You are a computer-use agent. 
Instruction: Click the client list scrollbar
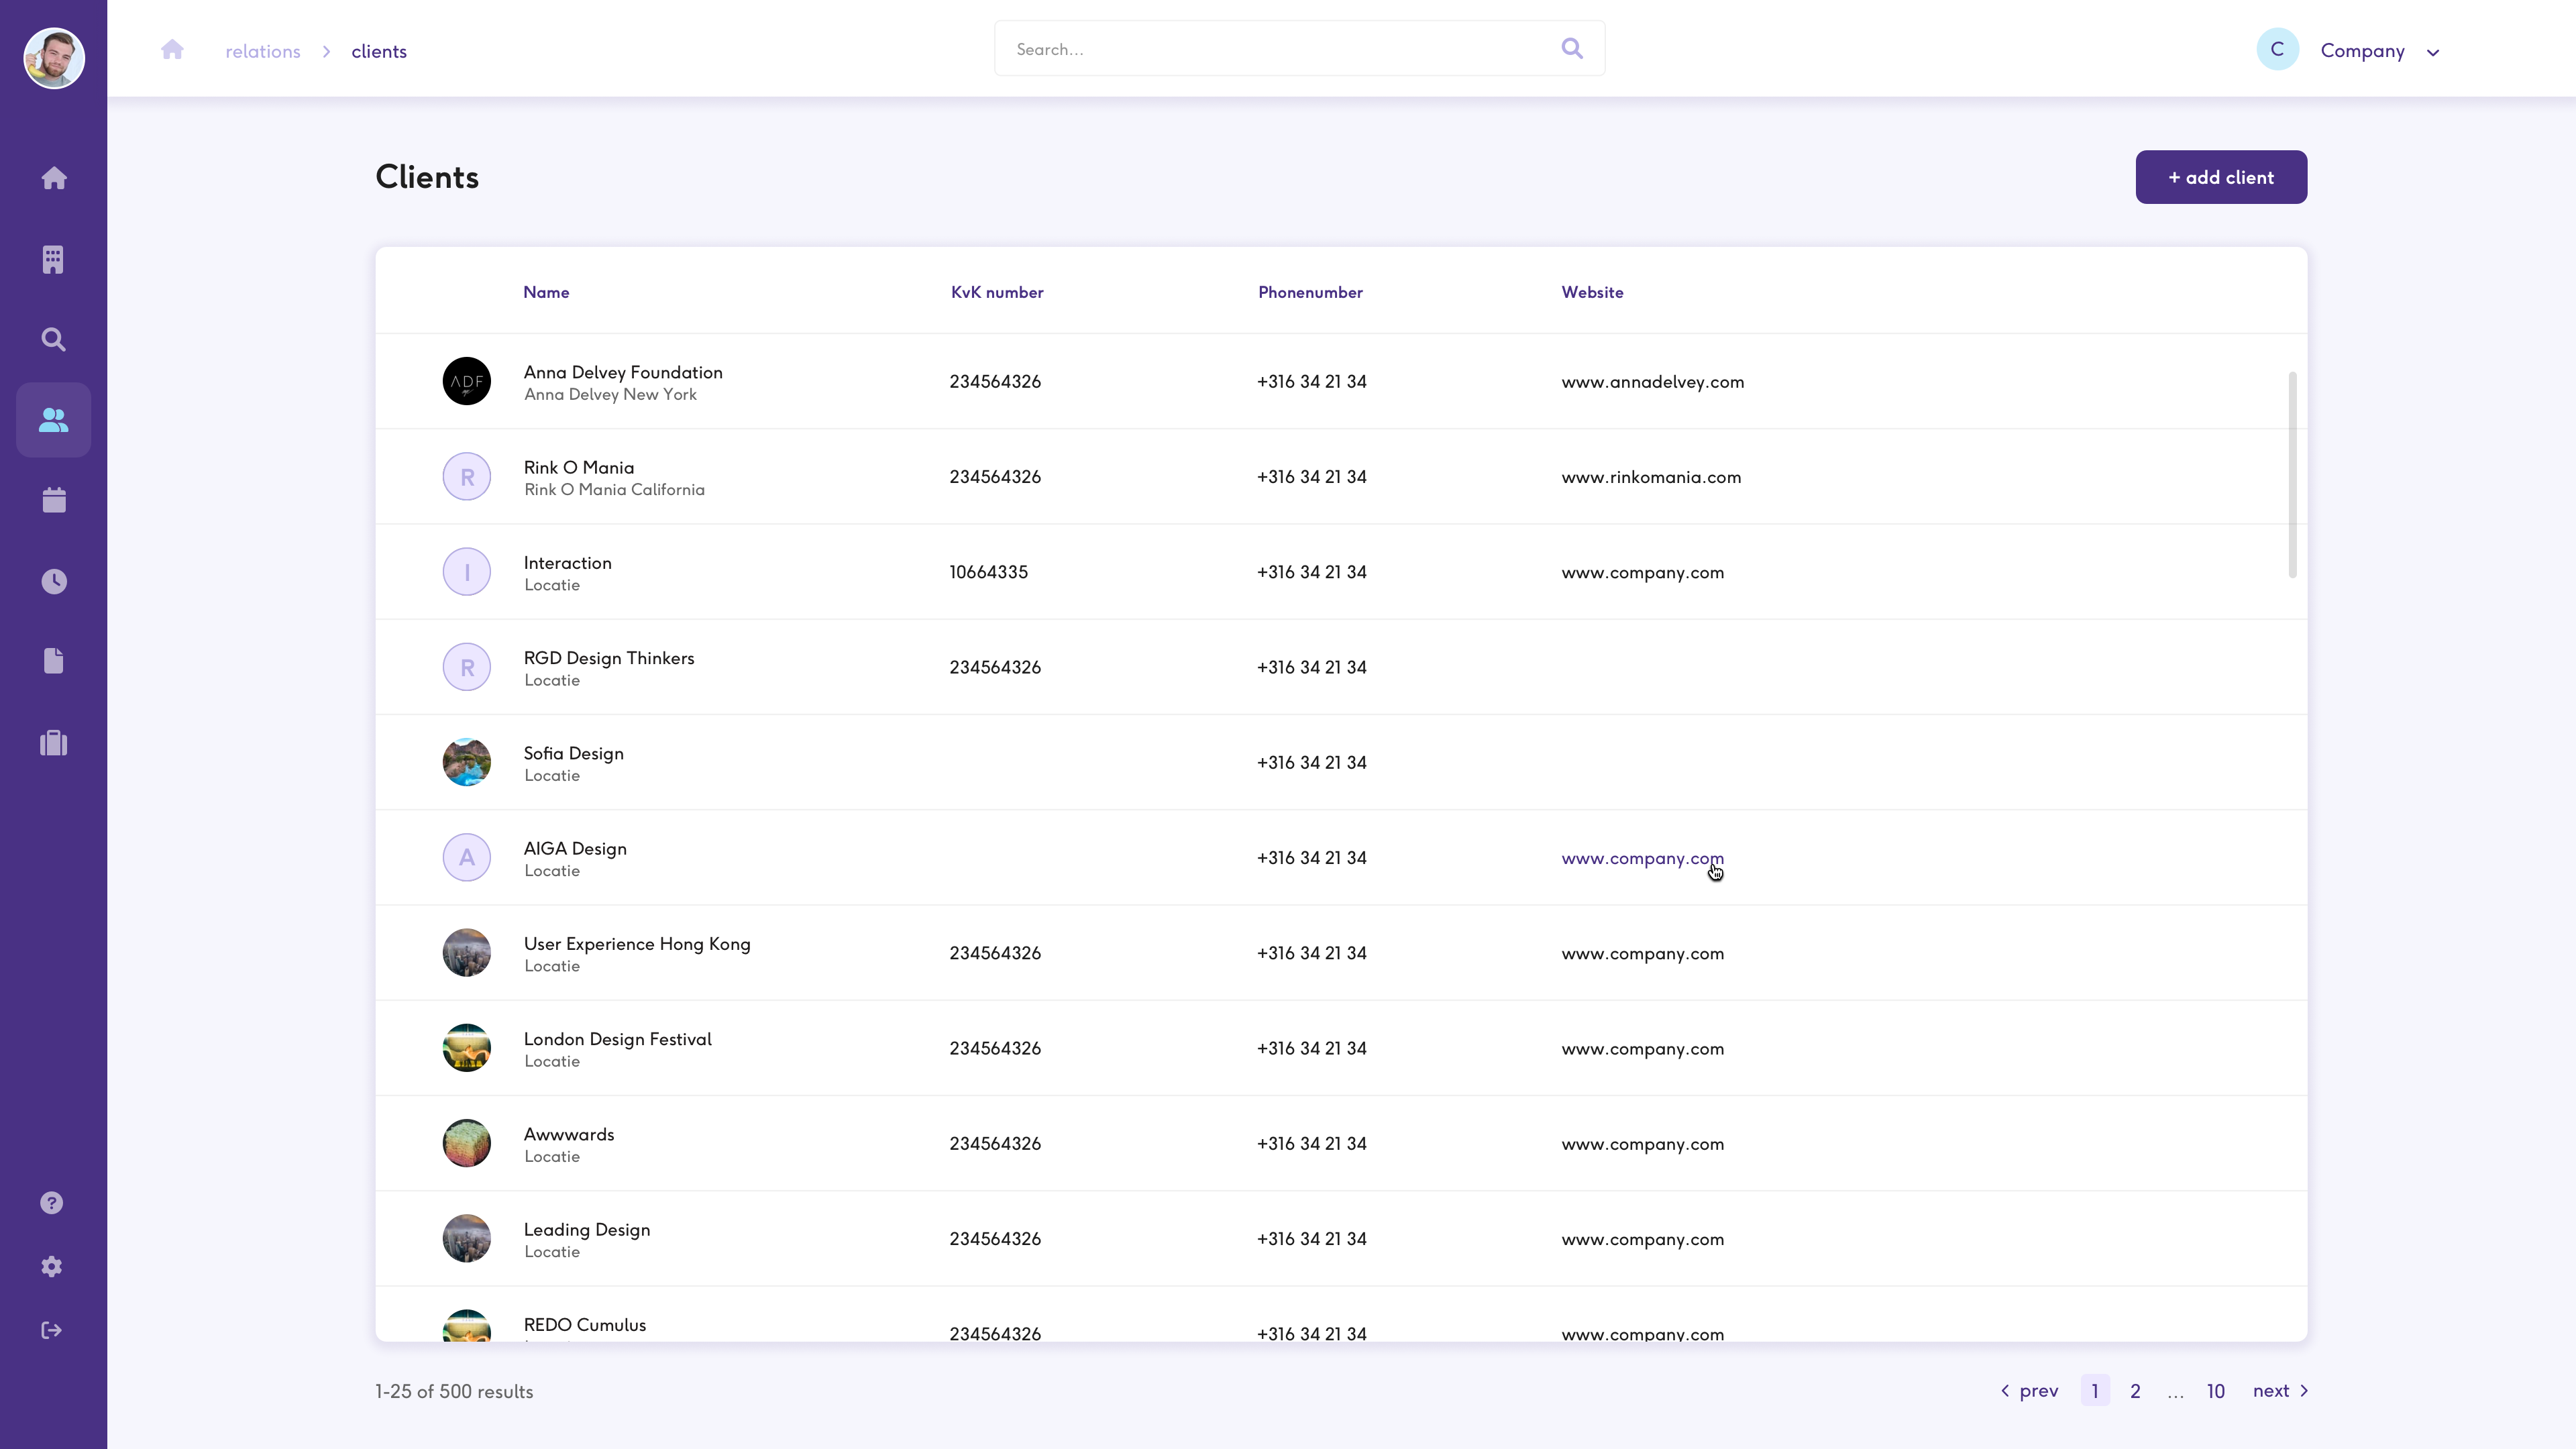click(x=2292, y=474)
